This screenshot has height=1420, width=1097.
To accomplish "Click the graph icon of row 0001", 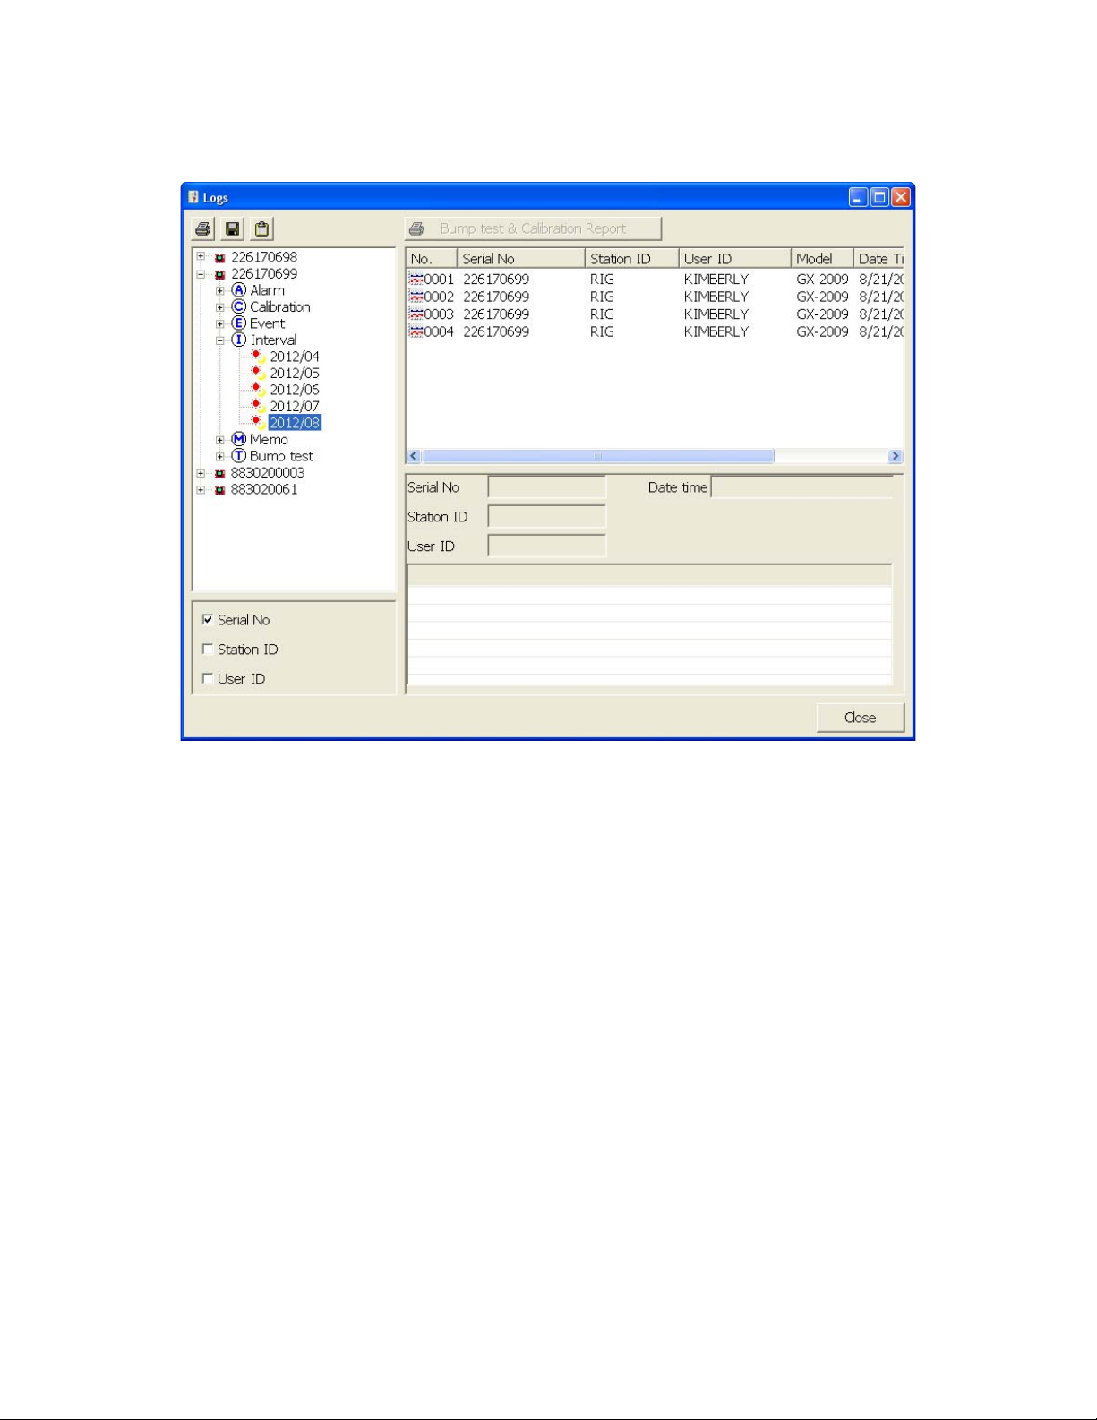I will point(416,279).
